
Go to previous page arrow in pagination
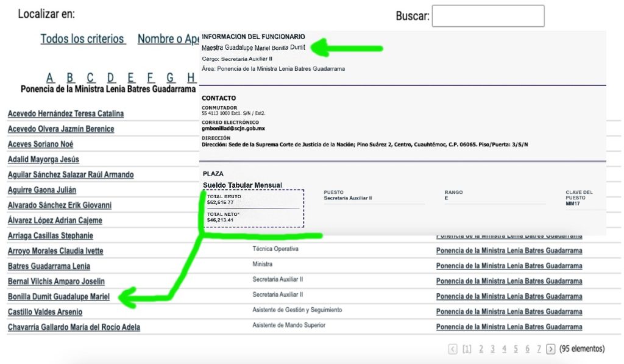coord(453,349)
